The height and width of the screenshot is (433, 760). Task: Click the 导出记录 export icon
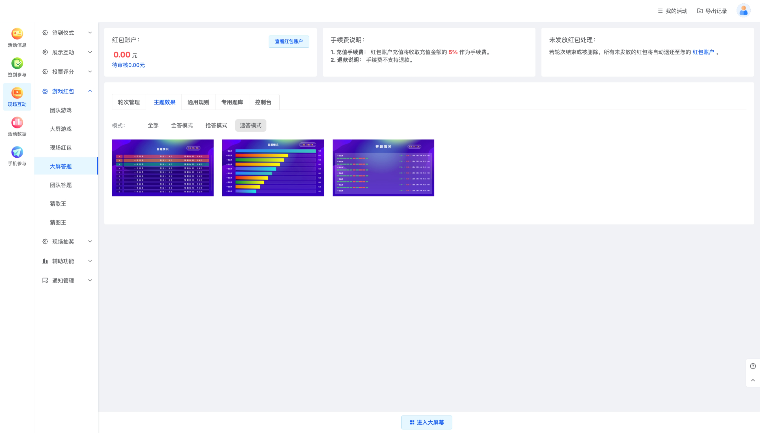700,11
